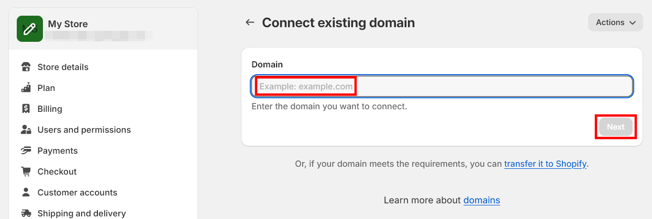
Task: Click the Checkout cart icon
Action: point(26,171)
